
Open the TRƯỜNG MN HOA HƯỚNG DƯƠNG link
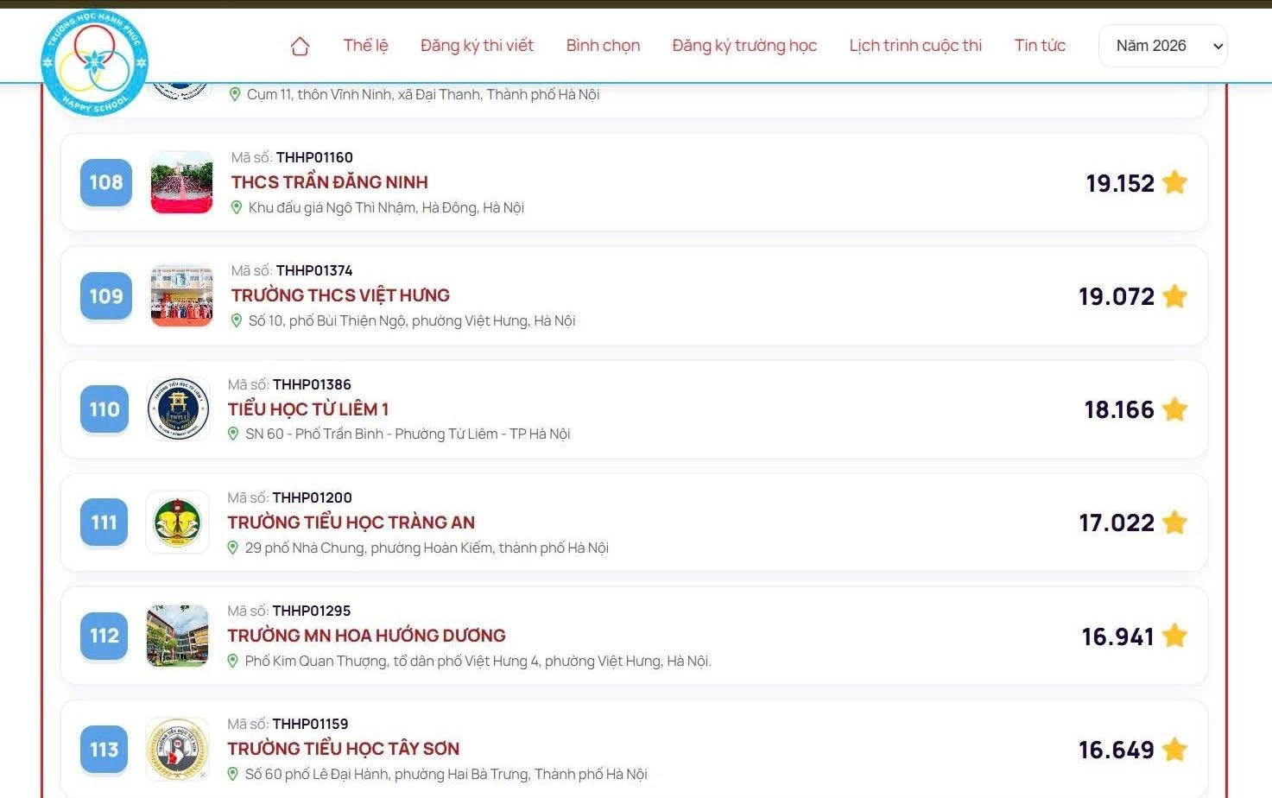[x=366, y=636]
